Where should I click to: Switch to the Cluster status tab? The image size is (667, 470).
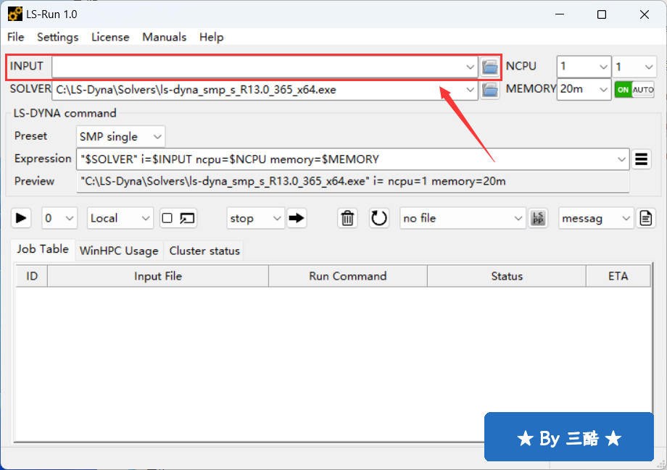204,251
